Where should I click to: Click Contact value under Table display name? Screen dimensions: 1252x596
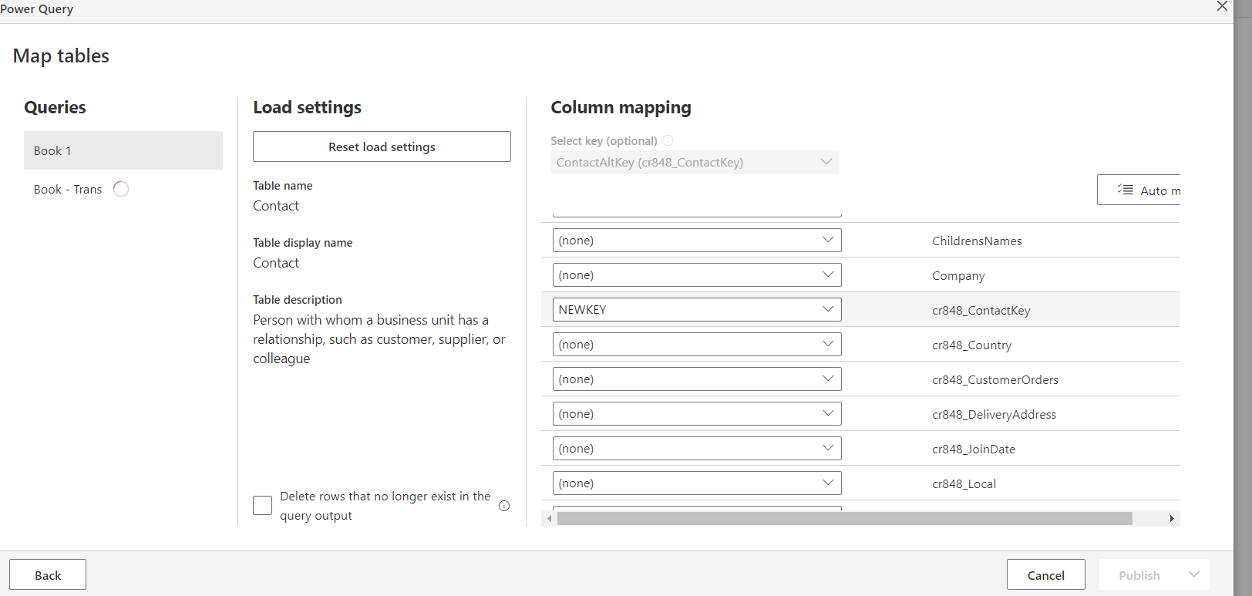276,263
